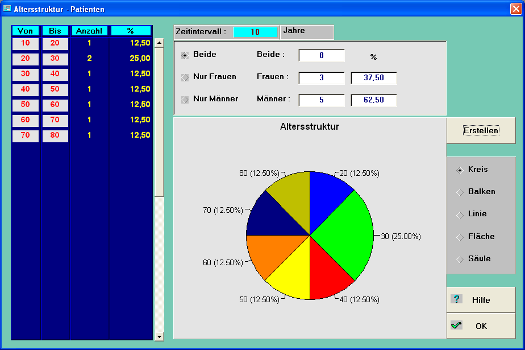Close the Altersstruktur window
Viewport: 525px width, 350px height.
point(515,9)
